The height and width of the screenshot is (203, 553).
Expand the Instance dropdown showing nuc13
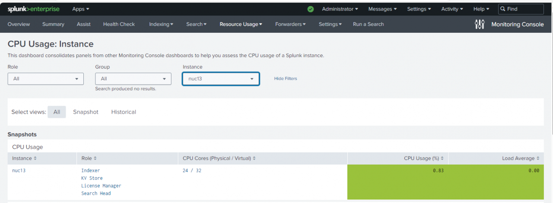click(x=221, y=79)
